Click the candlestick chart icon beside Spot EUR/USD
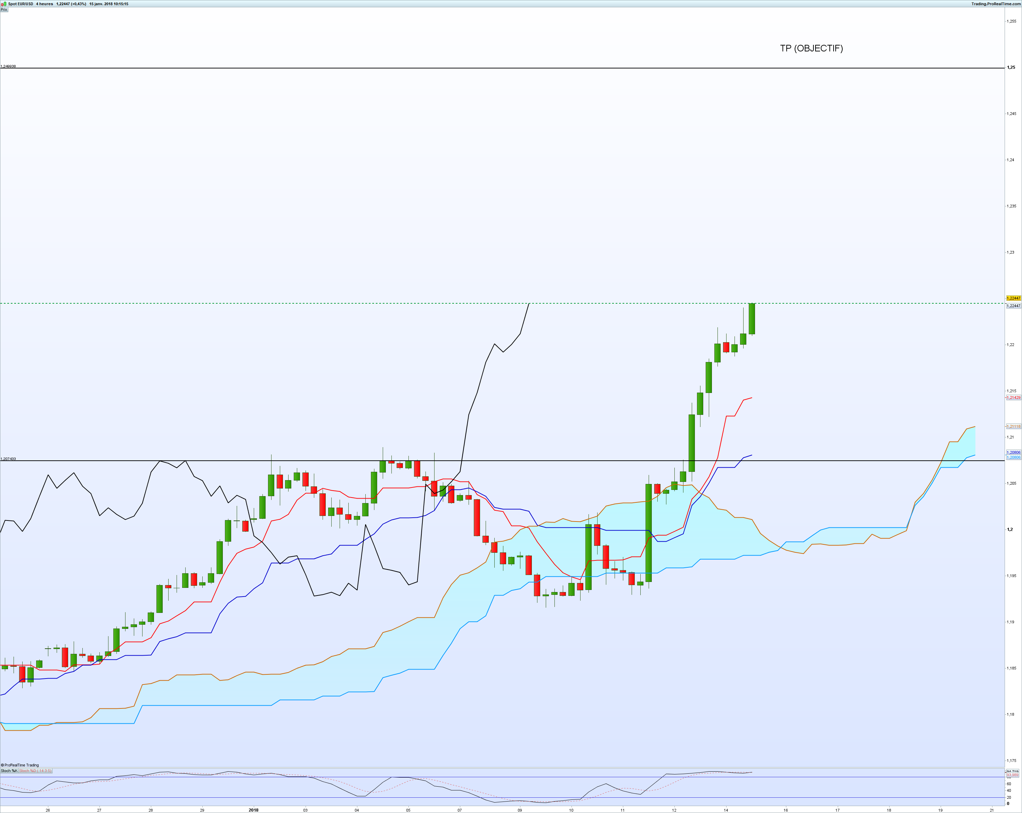The image size is (1022, 813). (x=4, y=4)
